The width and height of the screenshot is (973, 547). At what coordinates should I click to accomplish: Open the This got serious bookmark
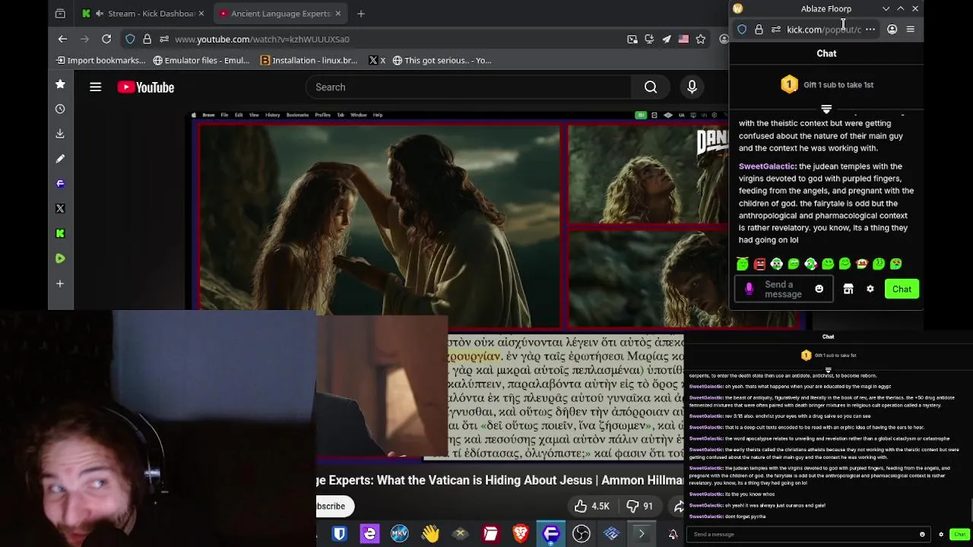pos(442,60)
